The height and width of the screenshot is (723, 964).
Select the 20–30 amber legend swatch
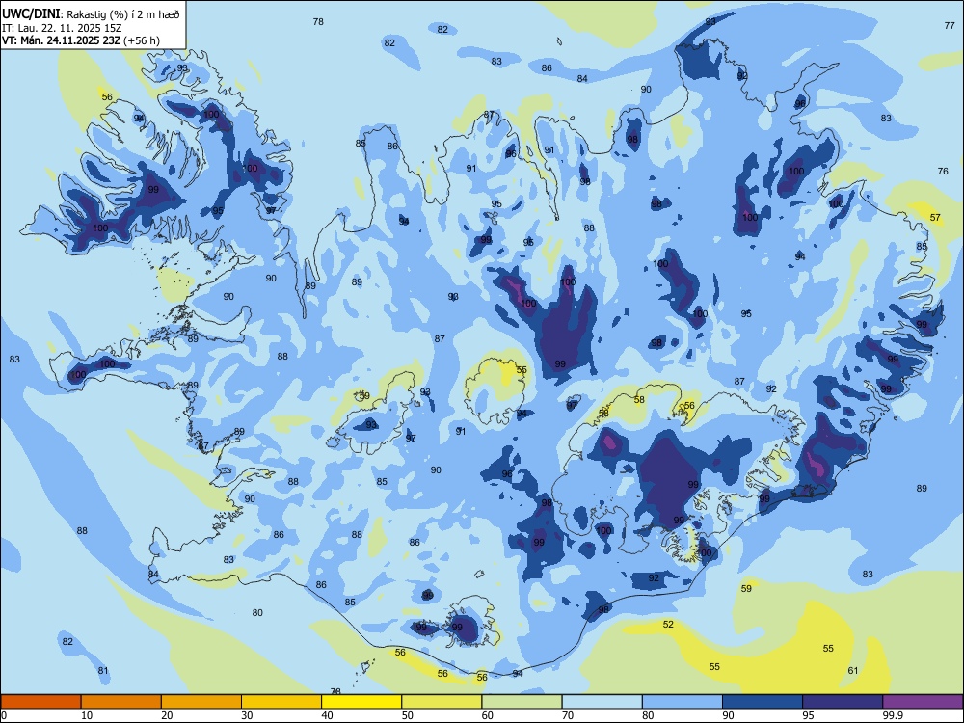[x=201, y=702]
